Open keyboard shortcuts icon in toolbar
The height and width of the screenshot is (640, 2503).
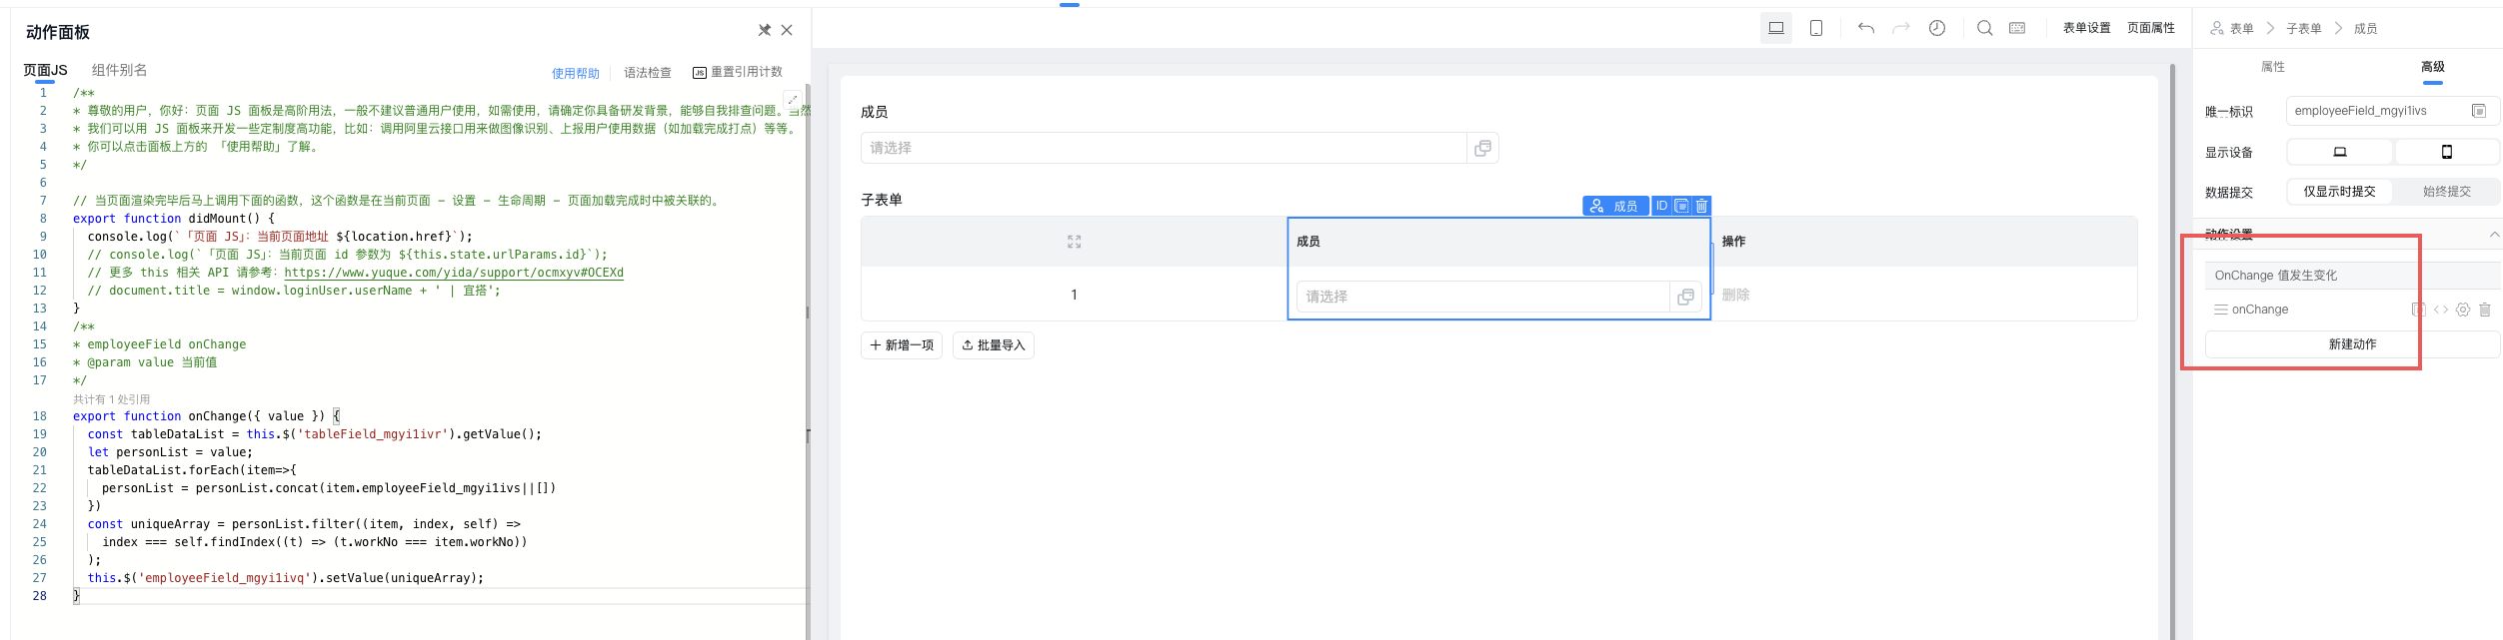[2017, 28]
